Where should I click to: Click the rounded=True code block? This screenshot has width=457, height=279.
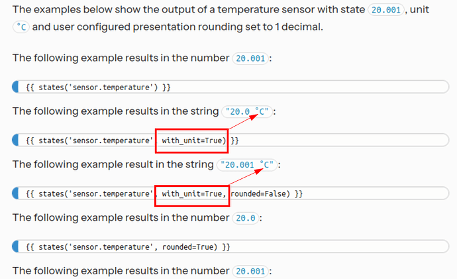(x=230, y=247)
